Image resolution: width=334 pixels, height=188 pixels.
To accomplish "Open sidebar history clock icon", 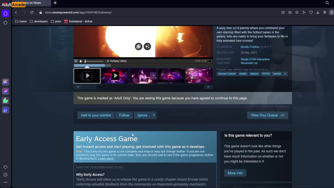I will [6, 175].
